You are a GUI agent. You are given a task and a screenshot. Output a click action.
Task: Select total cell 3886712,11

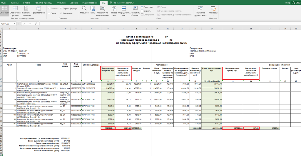tap(108, 128)
